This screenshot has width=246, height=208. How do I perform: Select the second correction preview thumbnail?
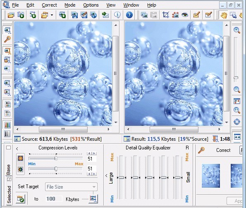(236, 176)
